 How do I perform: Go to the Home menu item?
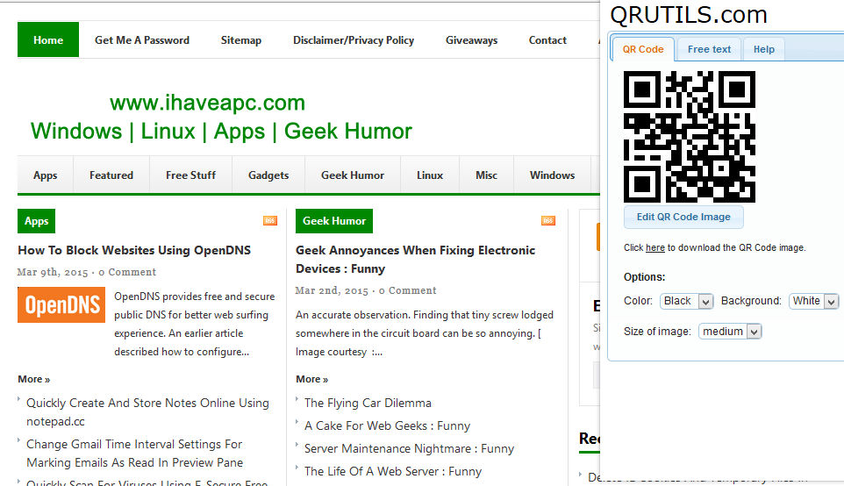tap(48, 39)
